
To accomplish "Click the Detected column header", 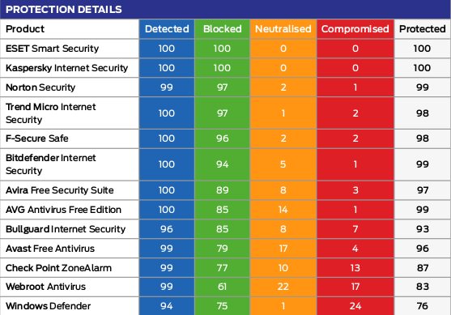I will click(167, 29).
